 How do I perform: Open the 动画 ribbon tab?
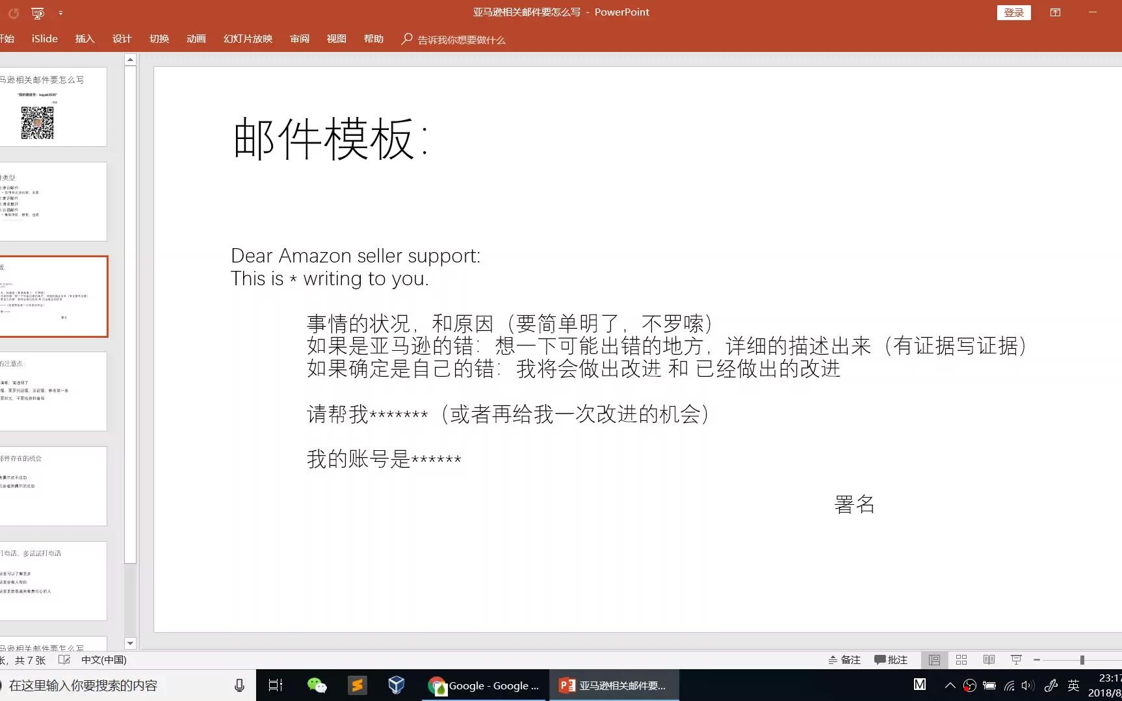coord(196,39)
